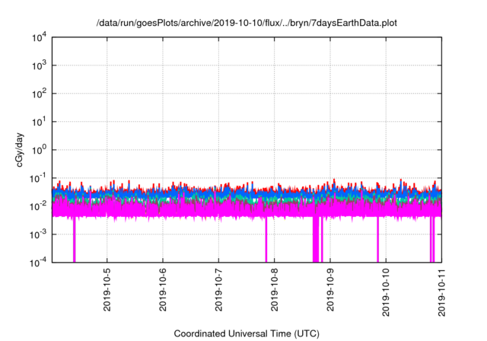
Task: Click the Coordinated Universal Time (UTC) label
Action: tap(247, 333)
